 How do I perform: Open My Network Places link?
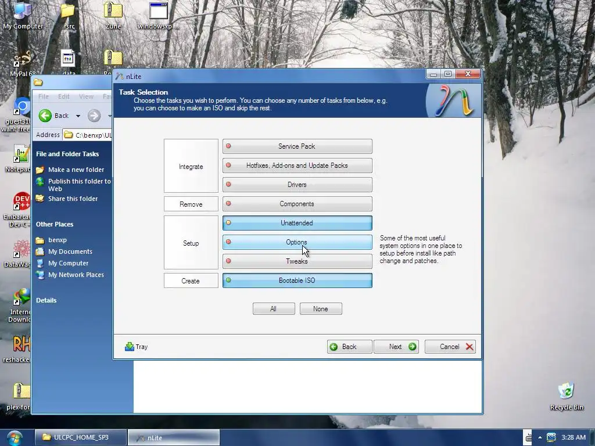[x=76, y=275]
